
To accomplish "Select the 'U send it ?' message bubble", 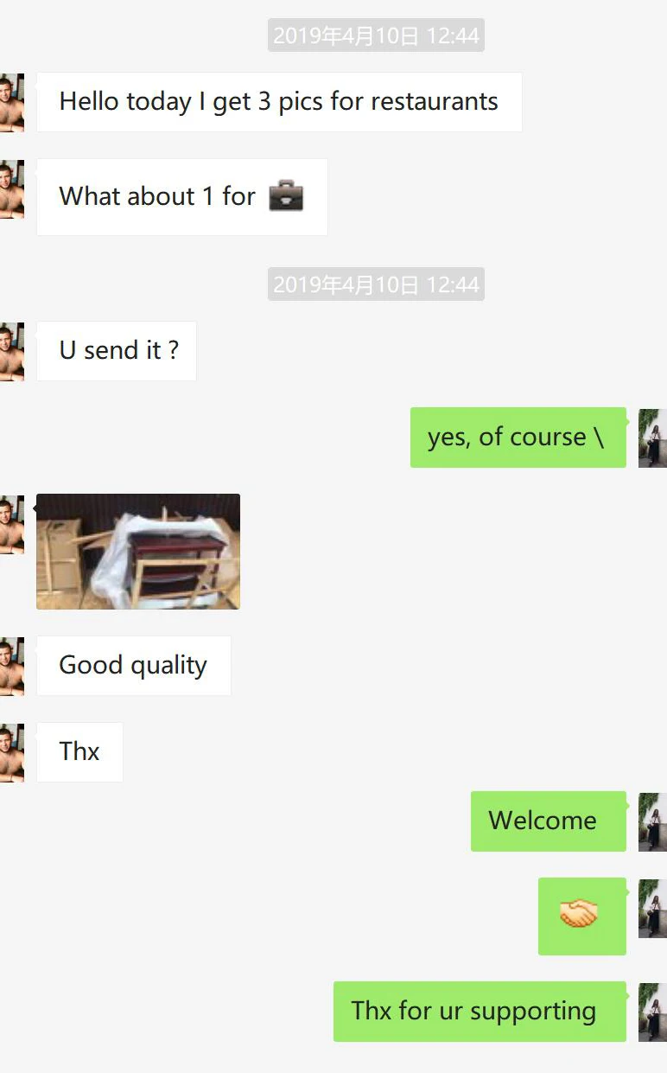I will (x=117, y=351).
